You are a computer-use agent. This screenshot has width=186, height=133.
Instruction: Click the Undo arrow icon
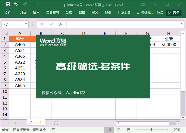tap(15, 4)
